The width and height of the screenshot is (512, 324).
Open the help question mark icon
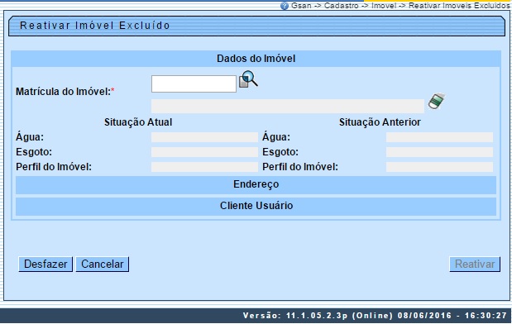coord(285,6)
